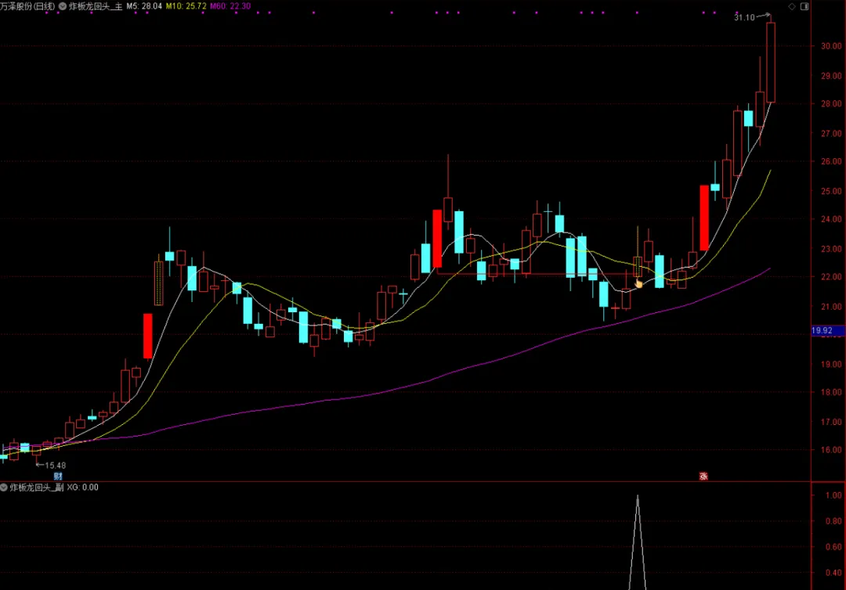Click the 炸板龙回头_主 indicator name
846x590 pixels.
(x=96, y=6)
